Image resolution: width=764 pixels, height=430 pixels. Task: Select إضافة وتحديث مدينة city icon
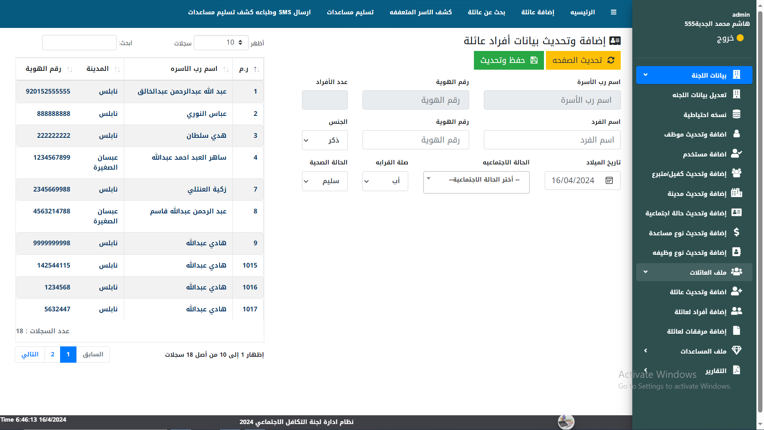click(x=737, y=193)
